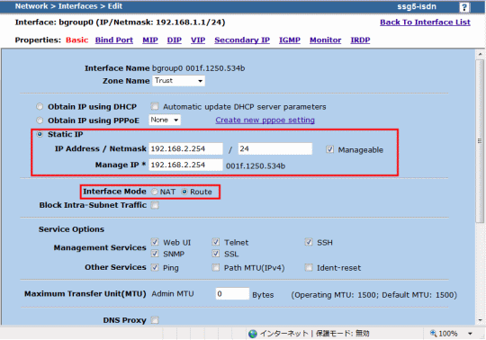
Task: Open the IGMP properties tab
Action: pos(290,40)
